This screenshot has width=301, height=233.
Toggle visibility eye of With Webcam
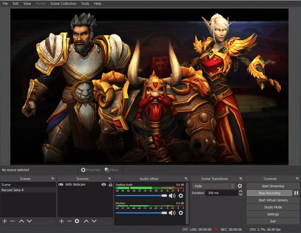(x=104, y=185)
